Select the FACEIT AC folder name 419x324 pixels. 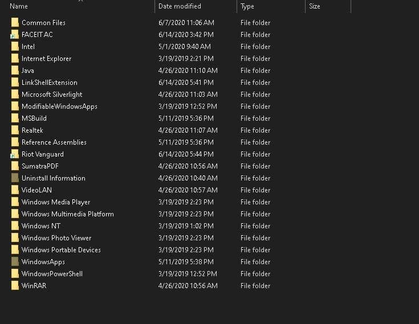coord(37,35)
